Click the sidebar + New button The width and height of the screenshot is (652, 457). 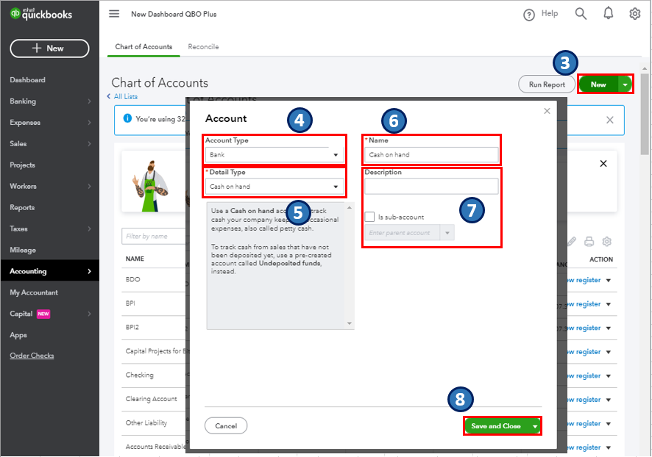[49, 48]
